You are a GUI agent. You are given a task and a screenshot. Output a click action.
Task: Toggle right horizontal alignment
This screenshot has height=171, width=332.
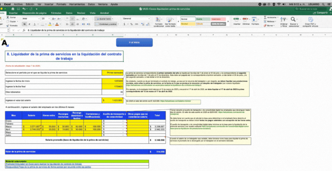(77, 24)
